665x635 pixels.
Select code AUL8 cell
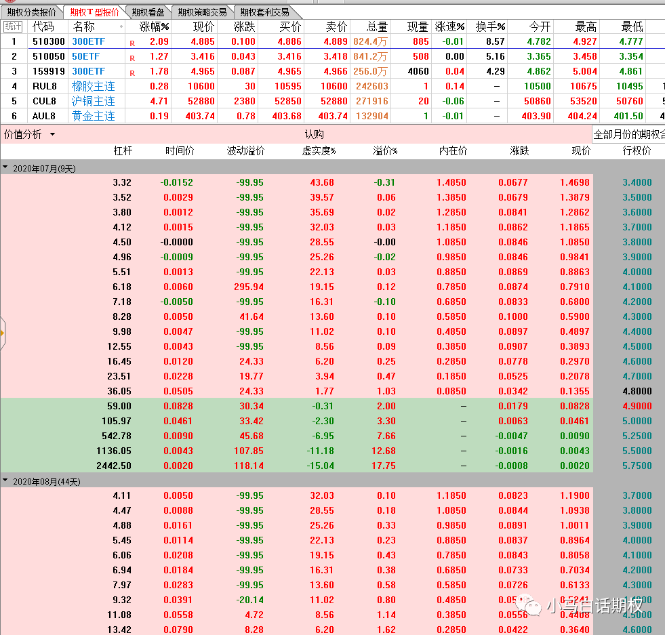[44, 116]
